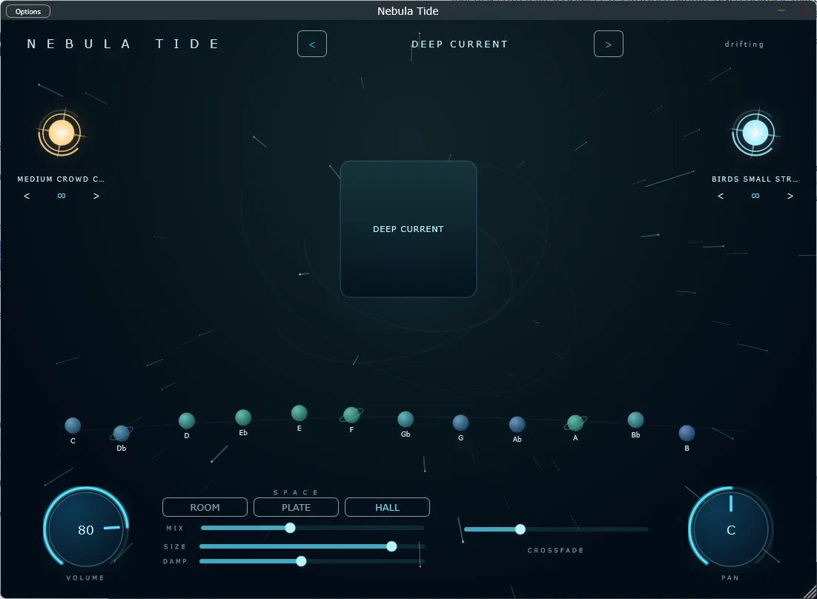
Task: Previous sample for Medium Crowd layer
Action: tap(27, 196)
